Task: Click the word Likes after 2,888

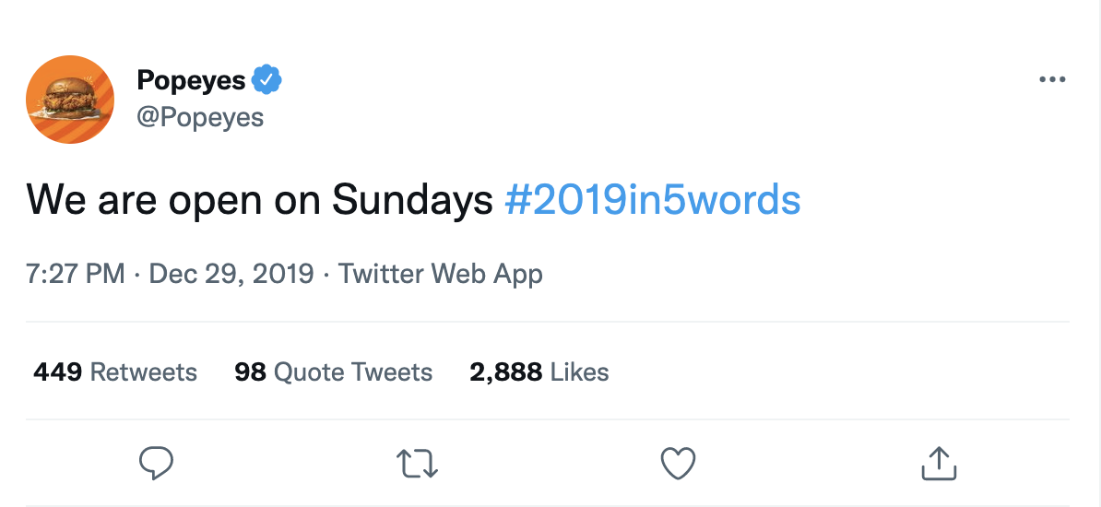Action: point(580,372)
